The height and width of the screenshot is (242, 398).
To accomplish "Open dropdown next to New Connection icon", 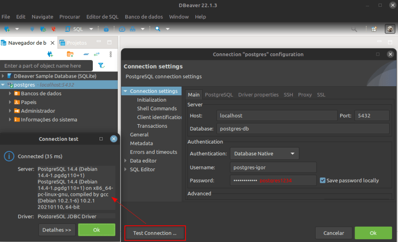I will click(17, 29).
